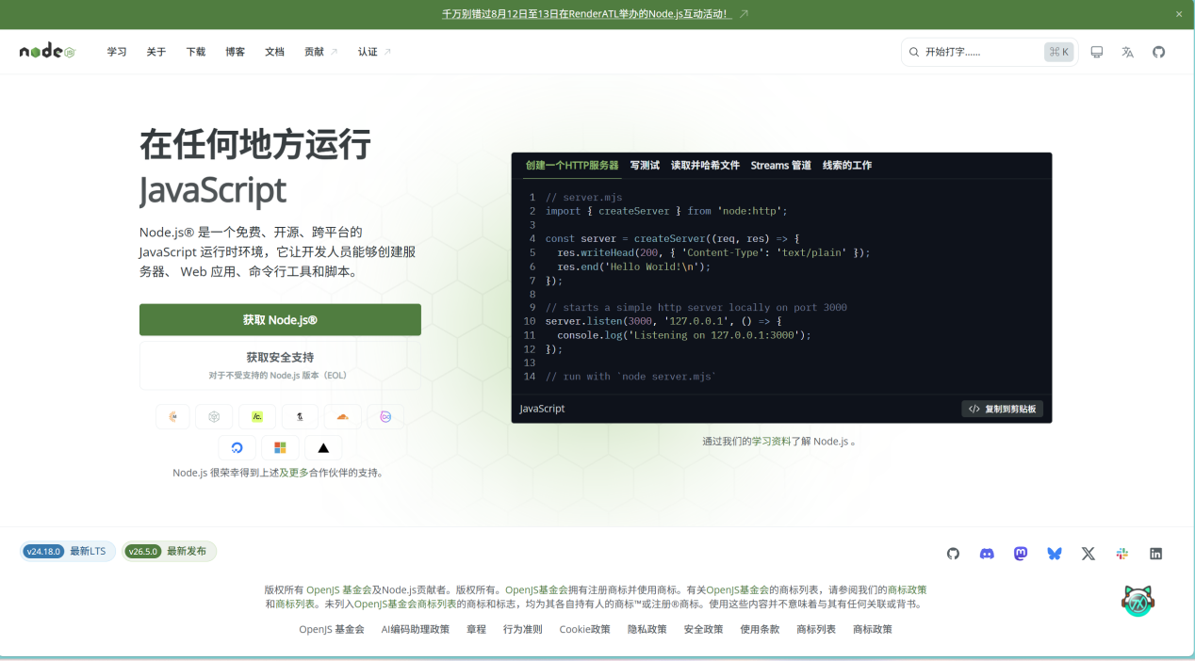
Task: Click the line '// run with `node server.mjs`'
Action: click(x=631, y=377)
